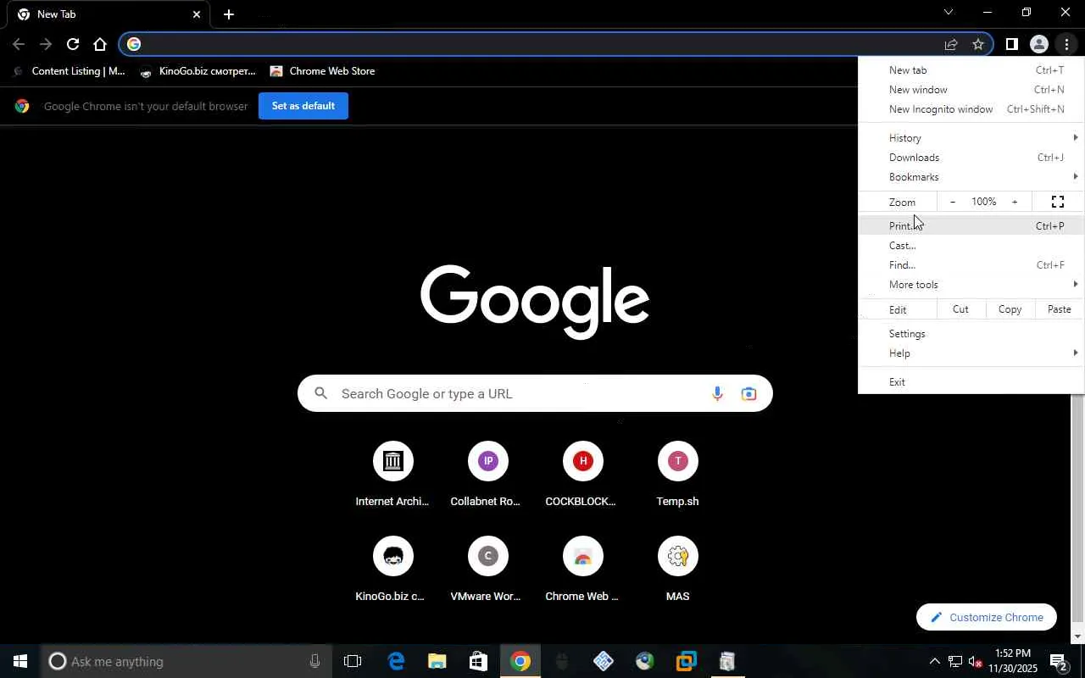This screenshot has height=678, width=1085.
Task: Click the browser back arrow
Action: pyautogui.click(x=19, y=44)
